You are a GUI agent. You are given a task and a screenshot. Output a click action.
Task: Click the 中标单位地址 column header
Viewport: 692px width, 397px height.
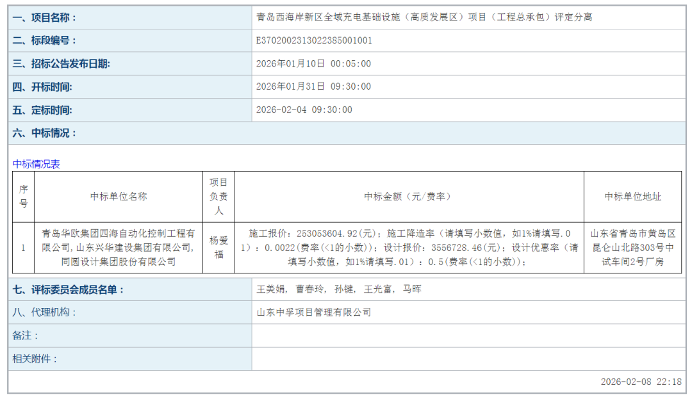pos(632,197)
